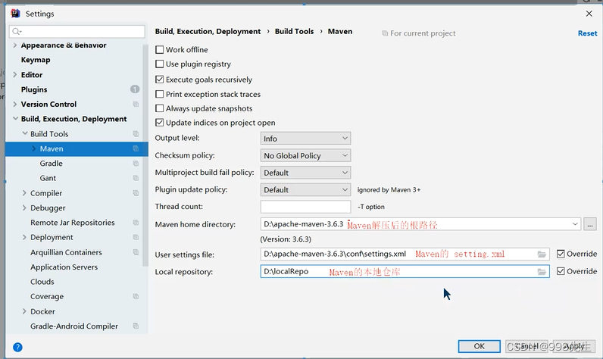Select Keymap in settings tree
Viewport: 603px width, 359px height.
coord(36,60)
